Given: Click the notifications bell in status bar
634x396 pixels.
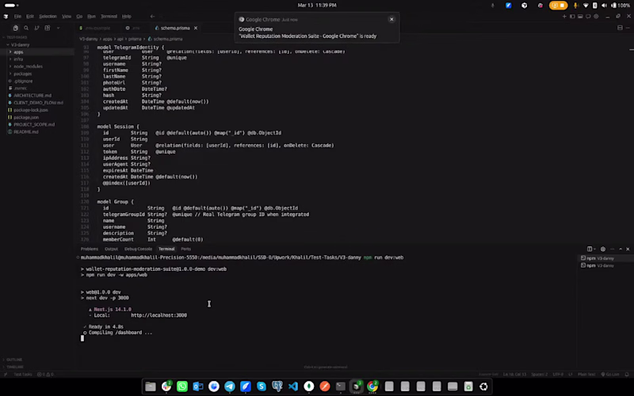Looking at the screenshot, I should pos(627,374).
